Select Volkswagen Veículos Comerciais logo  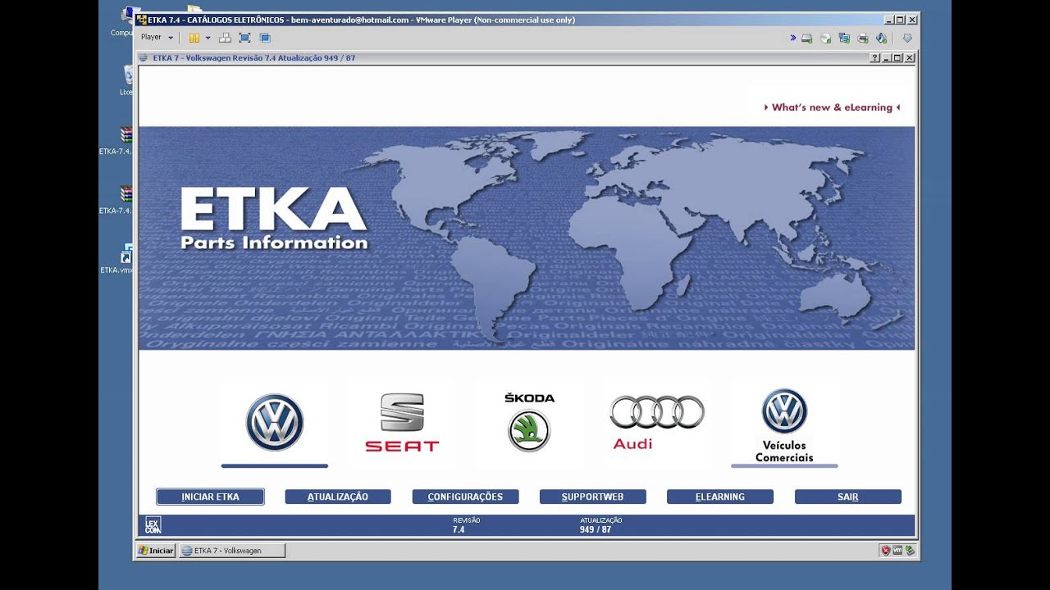click(784, 425)
